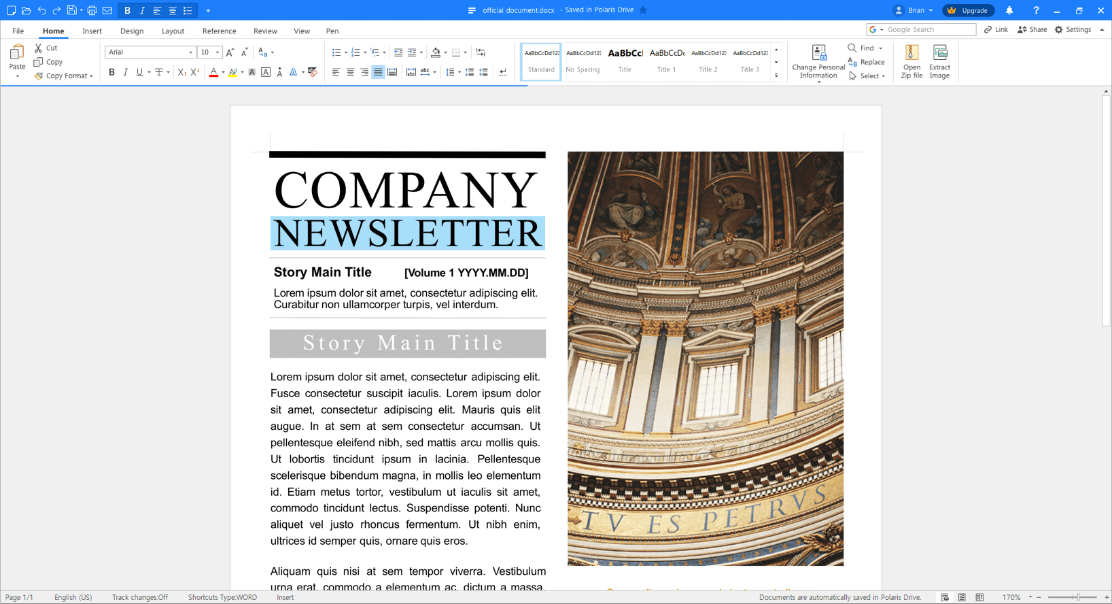Click Copy in the clipboard group

coord(48,62)
